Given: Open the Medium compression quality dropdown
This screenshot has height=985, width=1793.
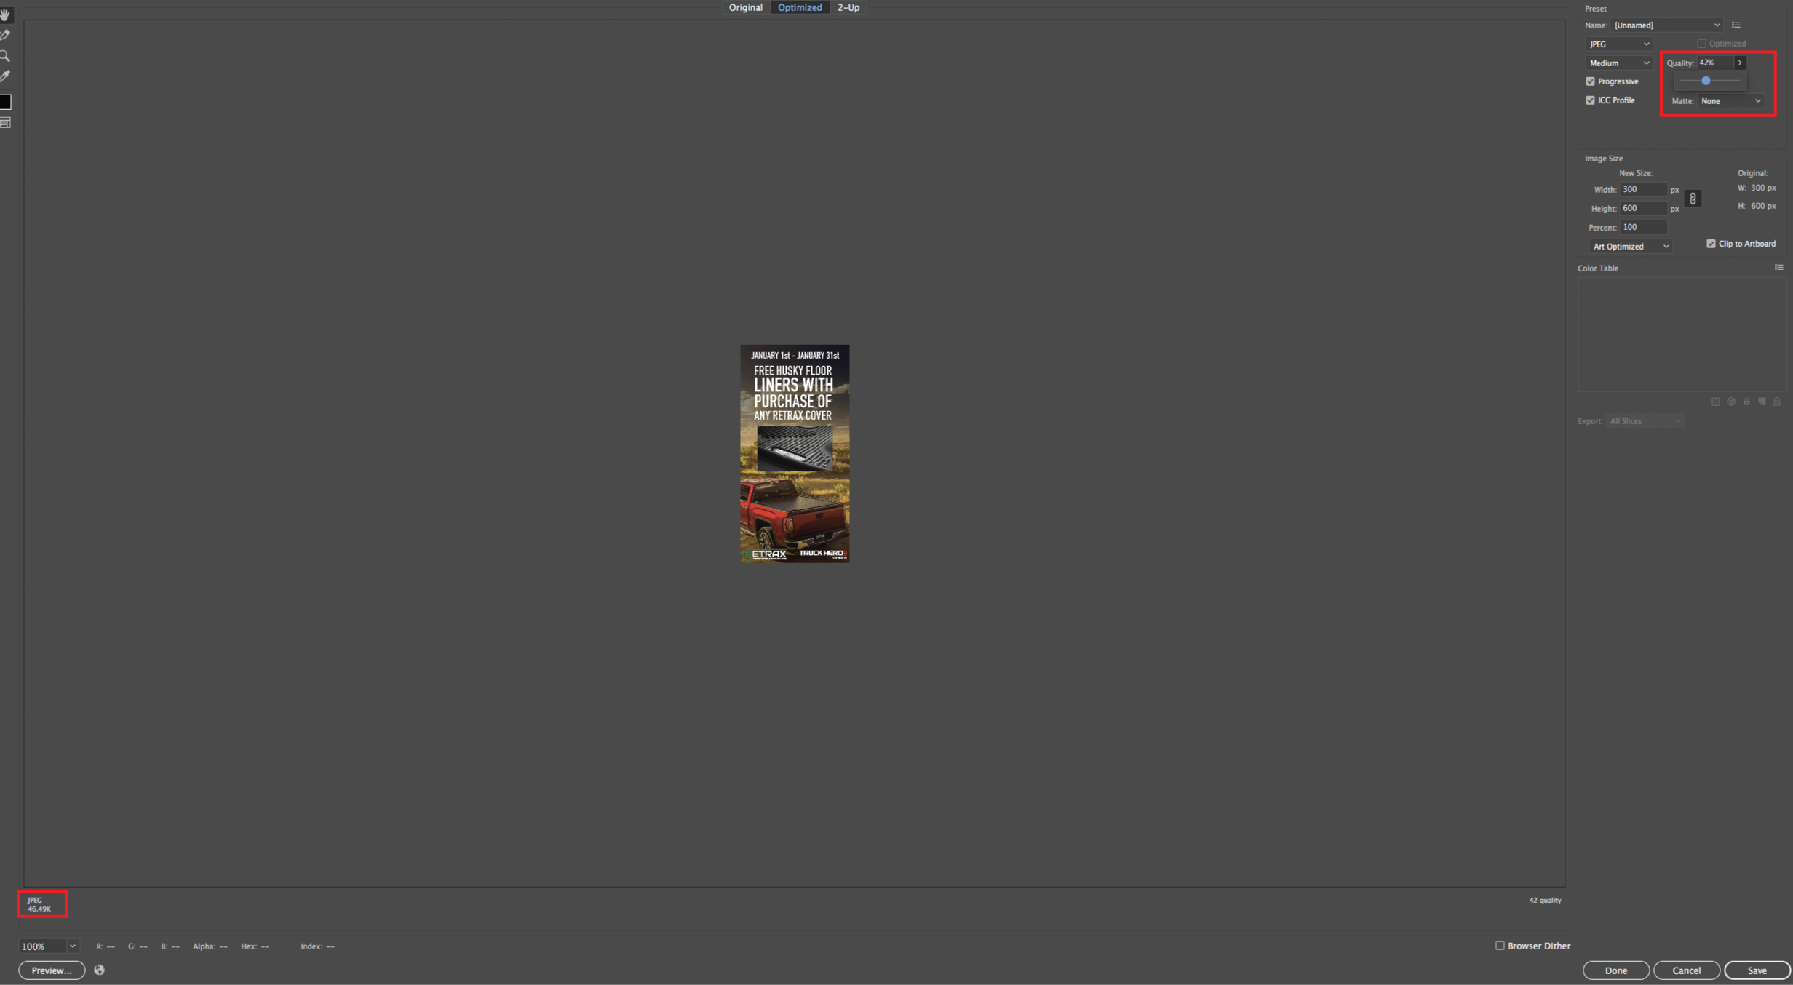Looking at the screenshot, I should click(1619, 63).
